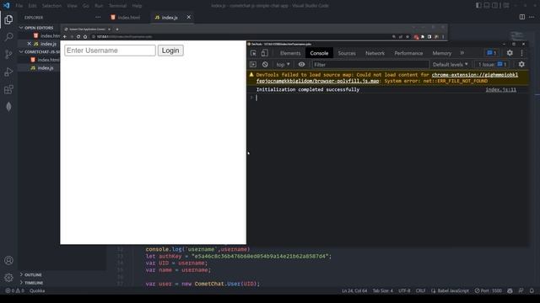Create live expression with the eye icon
The height and width of the screenshot is (303, 540).
(302, 64)
